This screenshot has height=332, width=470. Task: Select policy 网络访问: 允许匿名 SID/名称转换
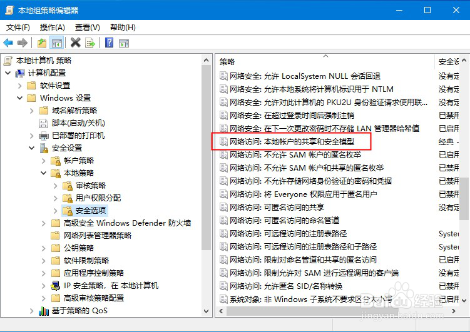(286, 286)
